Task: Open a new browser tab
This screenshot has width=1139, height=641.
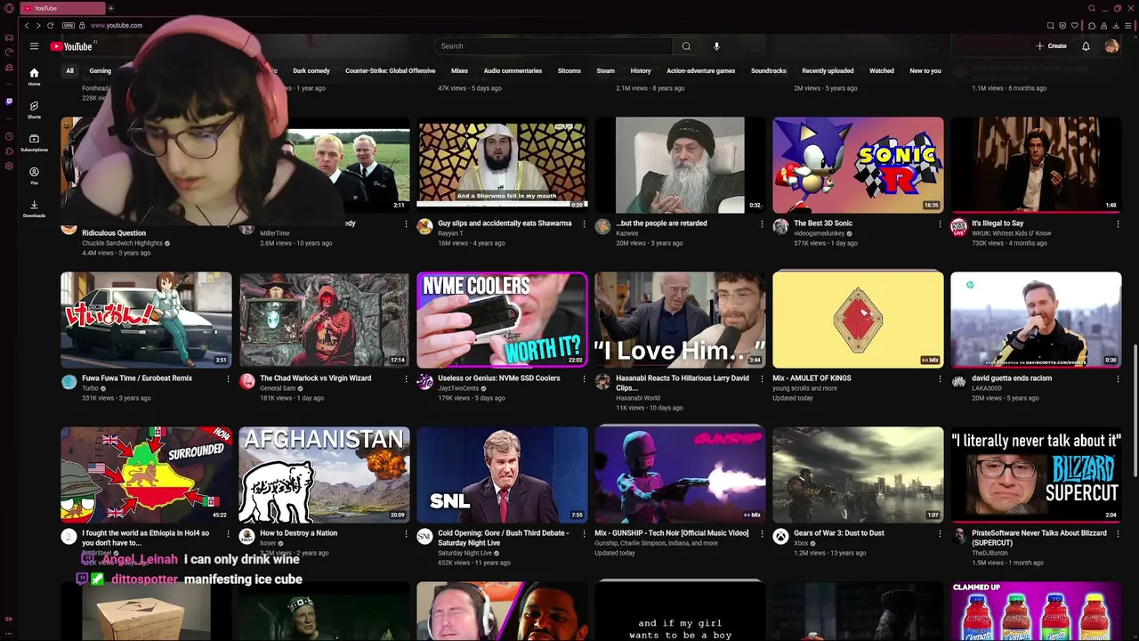Action: [111, 8]
